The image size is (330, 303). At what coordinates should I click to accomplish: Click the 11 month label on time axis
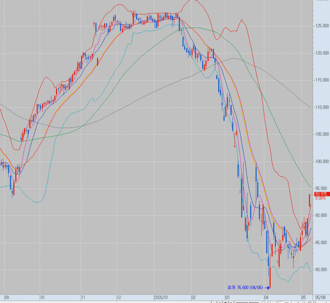tap(83, 298)
